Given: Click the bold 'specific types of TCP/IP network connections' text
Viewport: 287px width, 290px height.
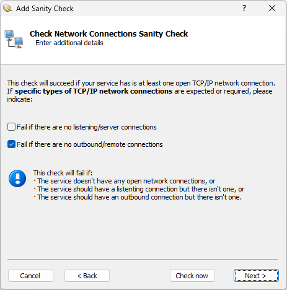Looking at the screenshot, I should click(x=94, y=91).
